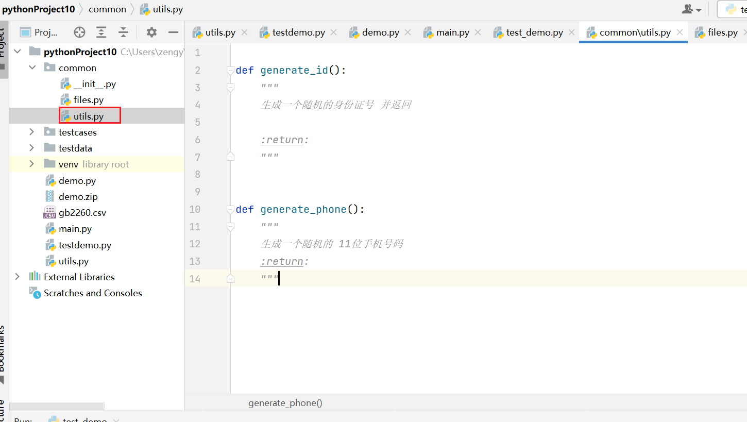Viewport: 747px width, 422px height.
Task: Click generate_phone() breadcrumb at editor bottom
Action: tap(285, 403)
